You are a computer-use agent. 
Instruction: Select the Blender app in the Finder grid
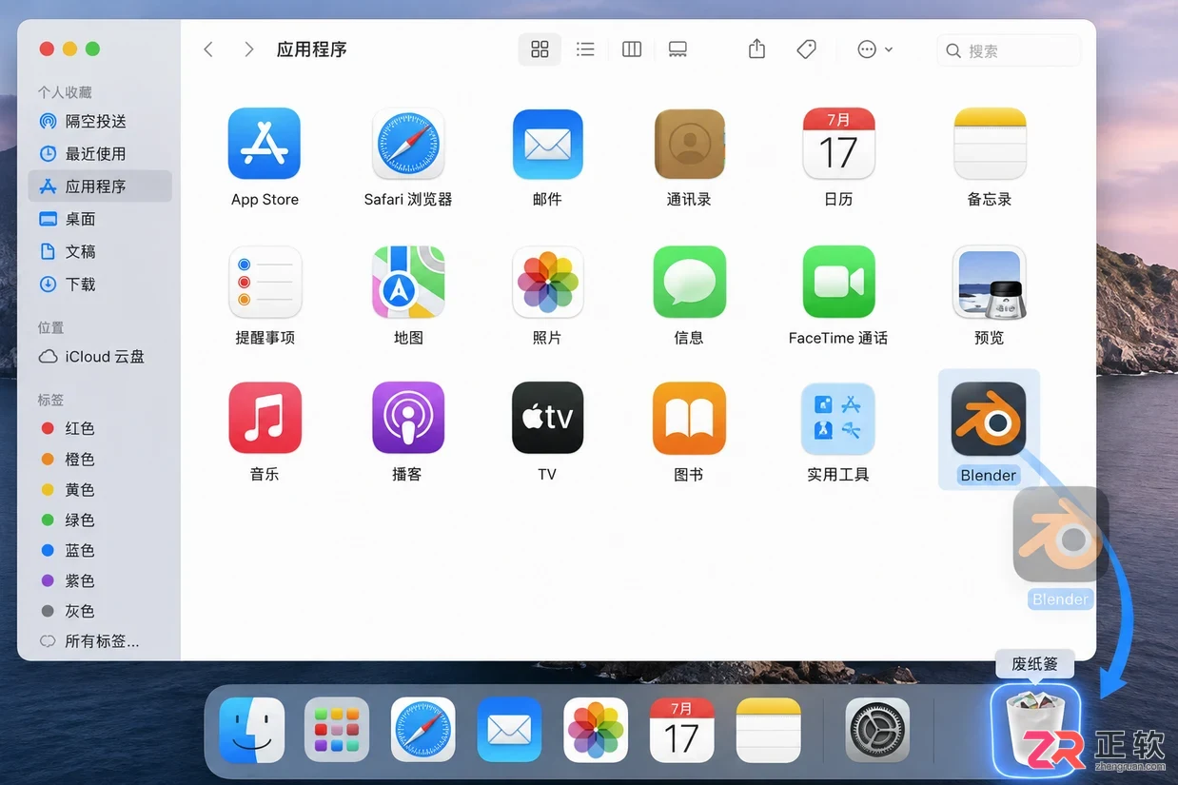[989, 419]
